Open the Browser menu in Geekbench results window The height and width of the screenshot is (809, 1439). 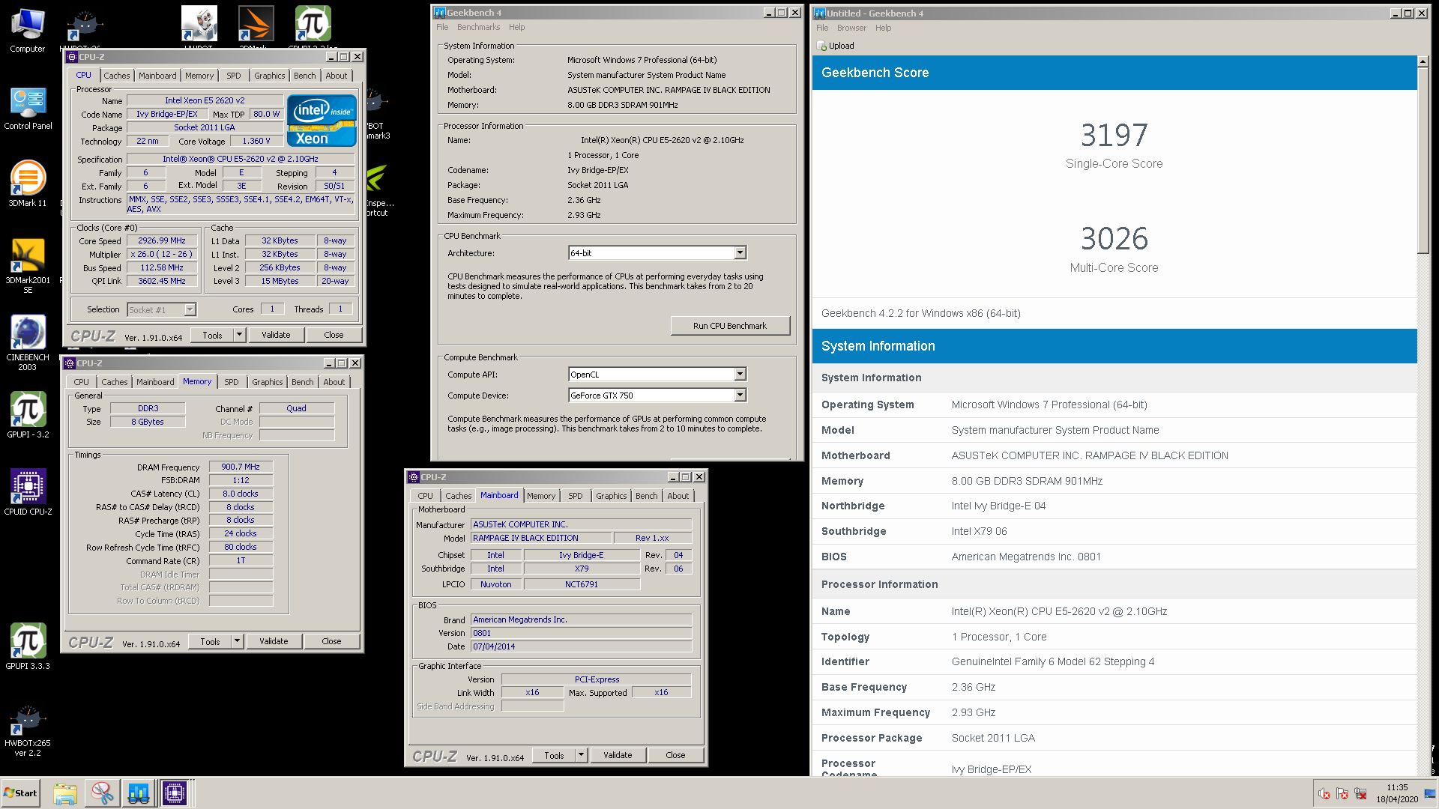tap(851, 28)
